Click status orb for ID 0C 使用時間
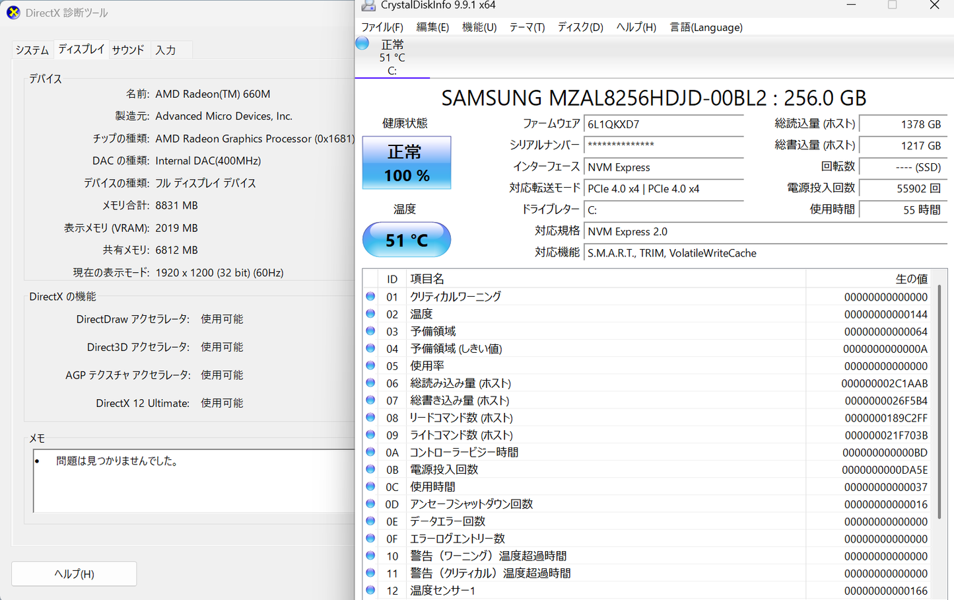 370,486
